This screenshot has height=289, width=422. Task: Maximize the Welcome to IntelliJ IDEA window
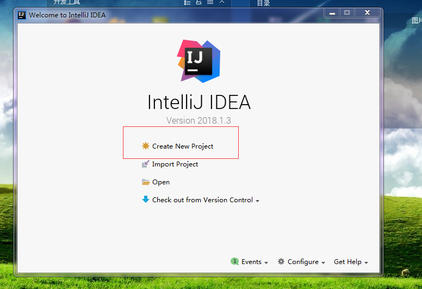[347, 12]
